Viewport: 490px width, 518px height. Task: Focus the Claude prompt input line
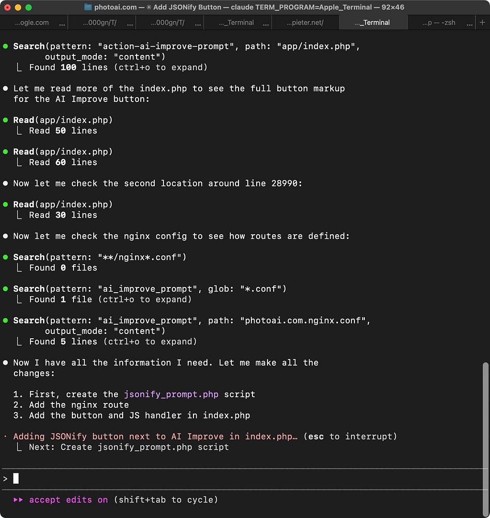245,478
